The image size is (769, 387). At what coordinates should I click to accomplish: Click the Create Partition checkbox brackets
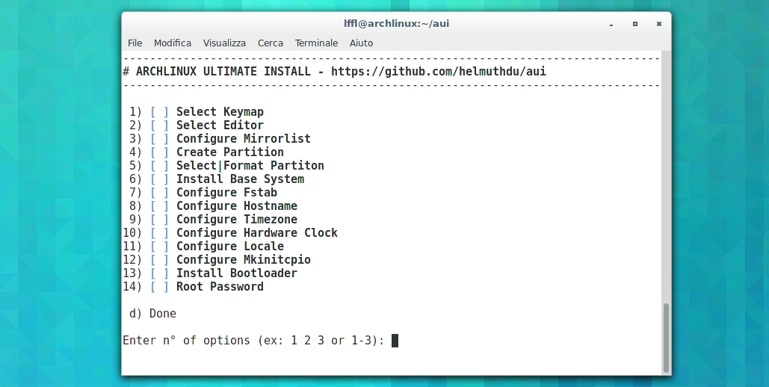159,152
